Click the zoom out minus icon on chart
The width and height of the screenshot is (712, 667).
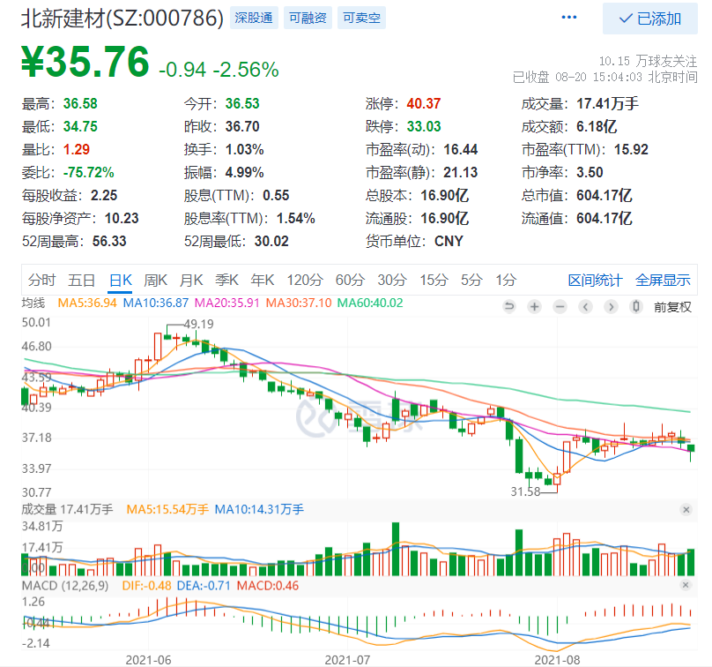(559, 307)
